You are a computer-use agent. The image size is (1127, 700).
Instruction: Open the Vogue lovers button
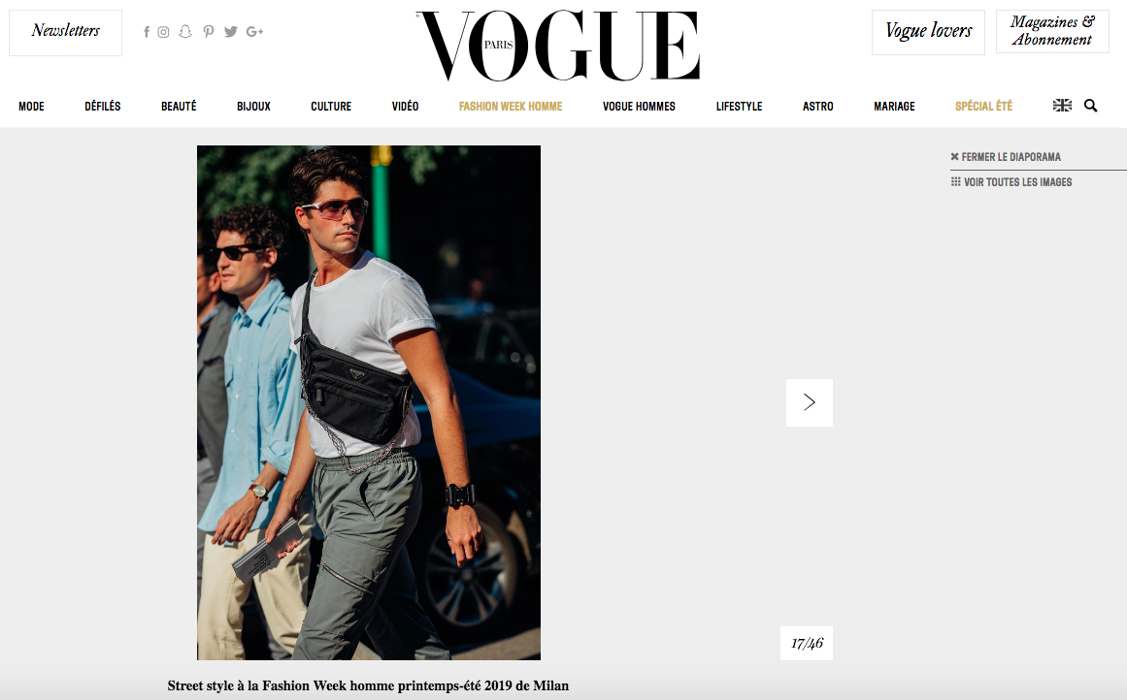pos(928,32)
